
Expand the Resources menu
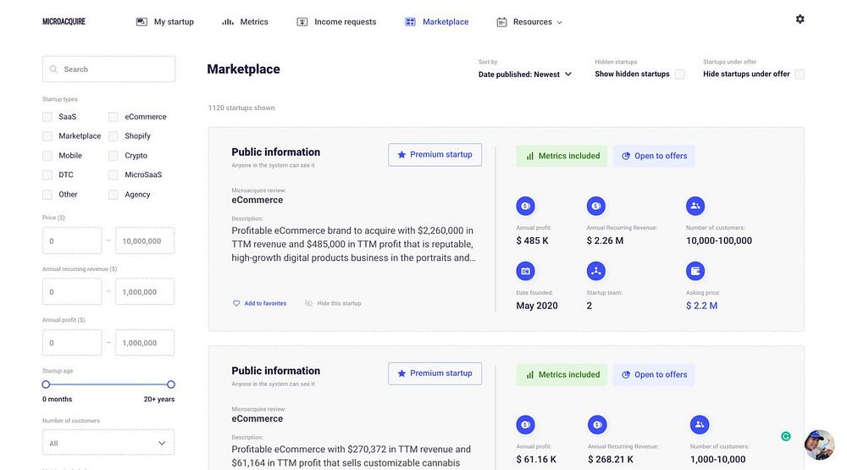pos(529,22)
